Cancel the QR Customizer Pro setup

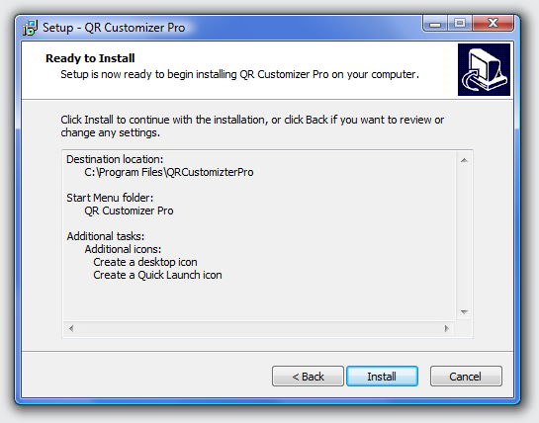click(x=466, y=377)
